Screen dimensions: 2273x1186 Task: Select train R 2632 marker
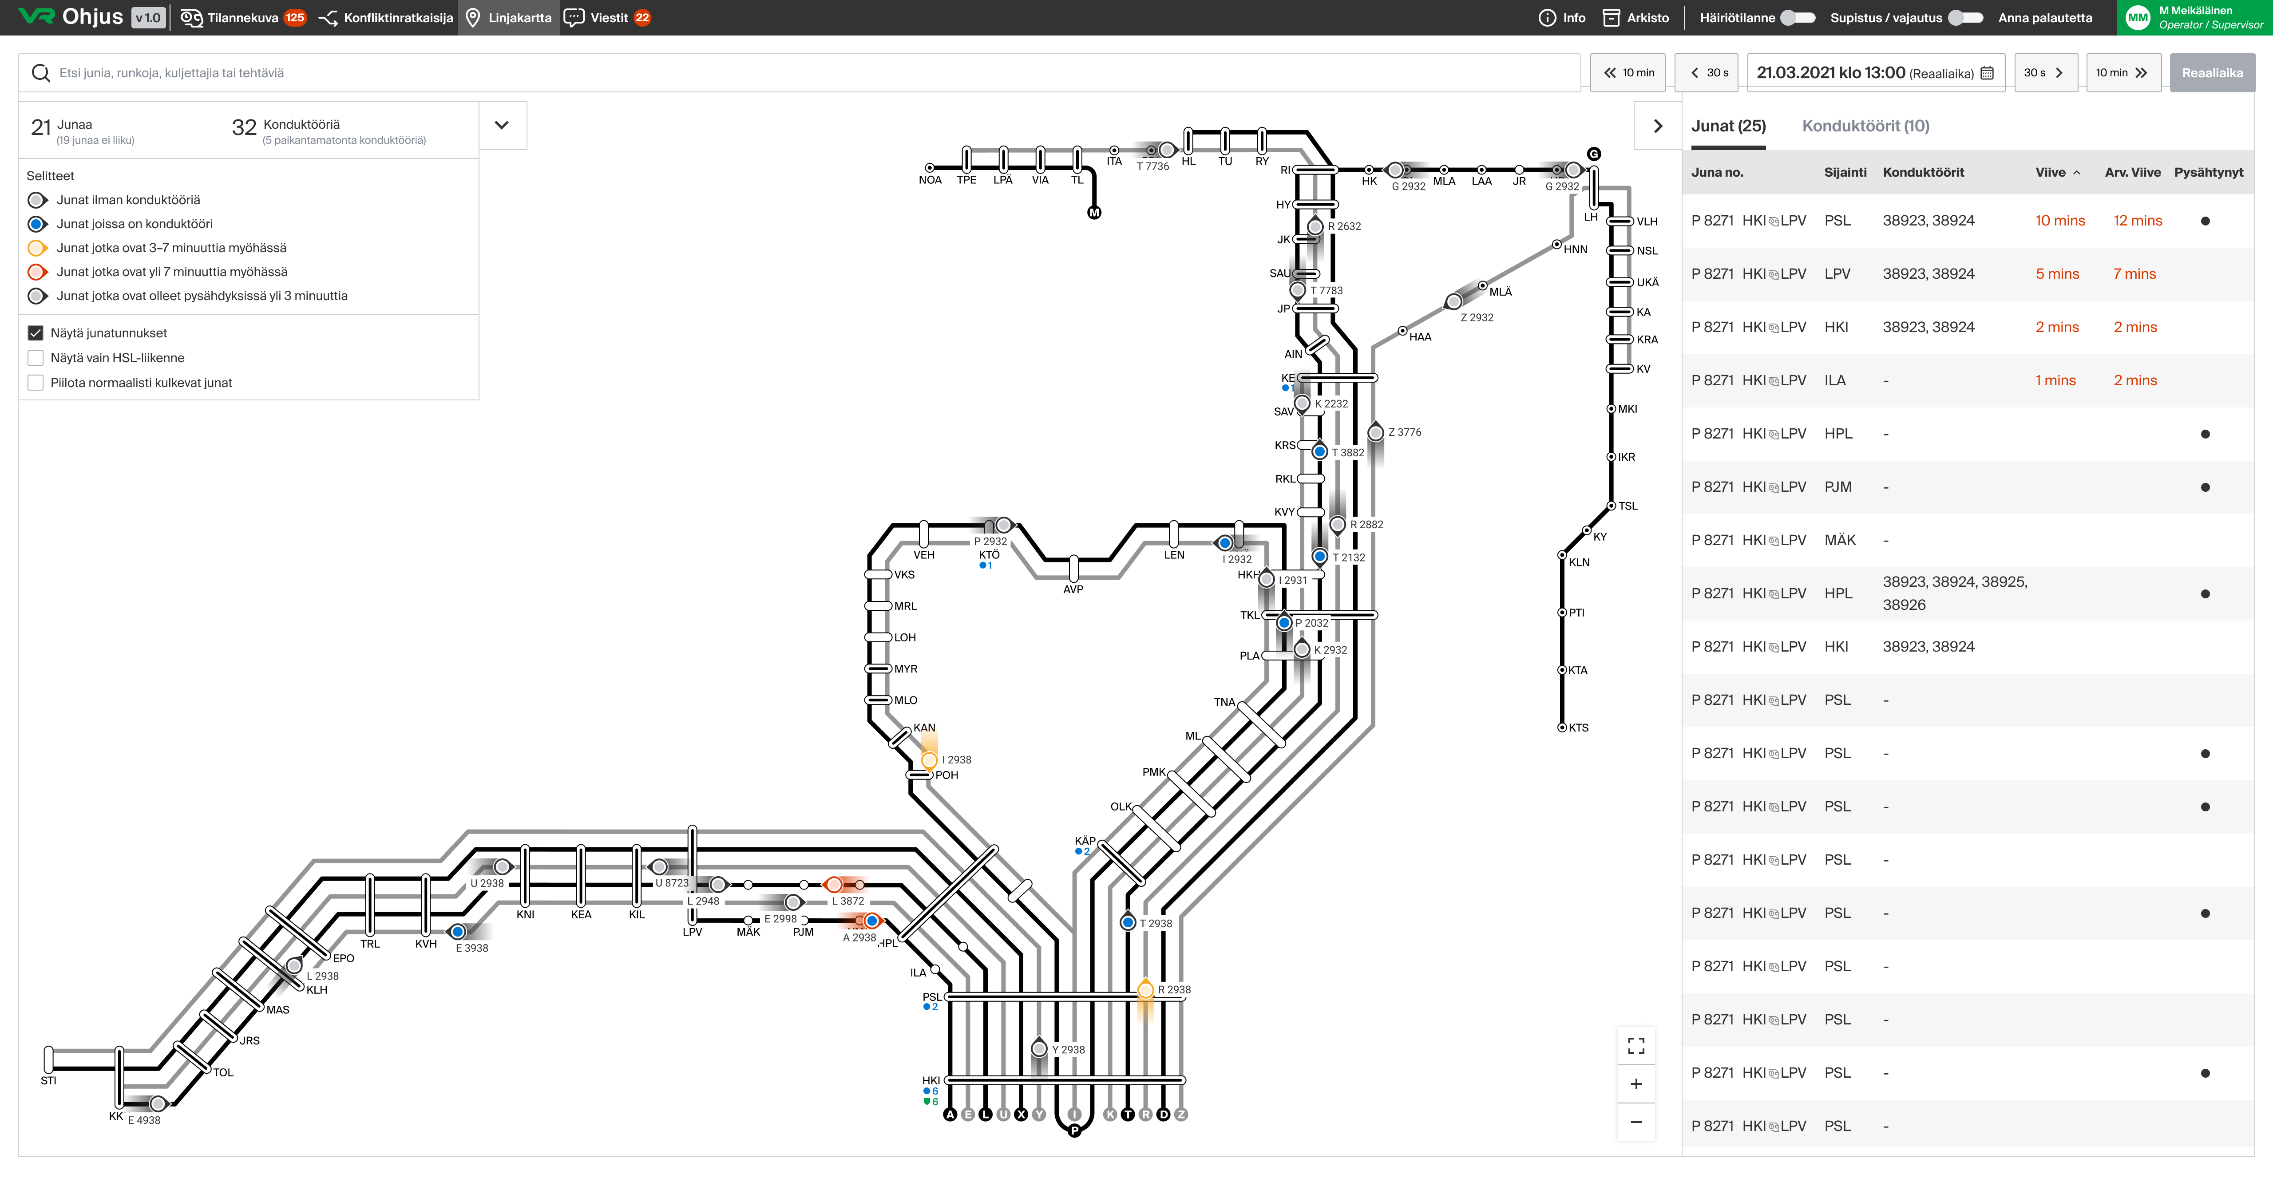coord(1315,227)
